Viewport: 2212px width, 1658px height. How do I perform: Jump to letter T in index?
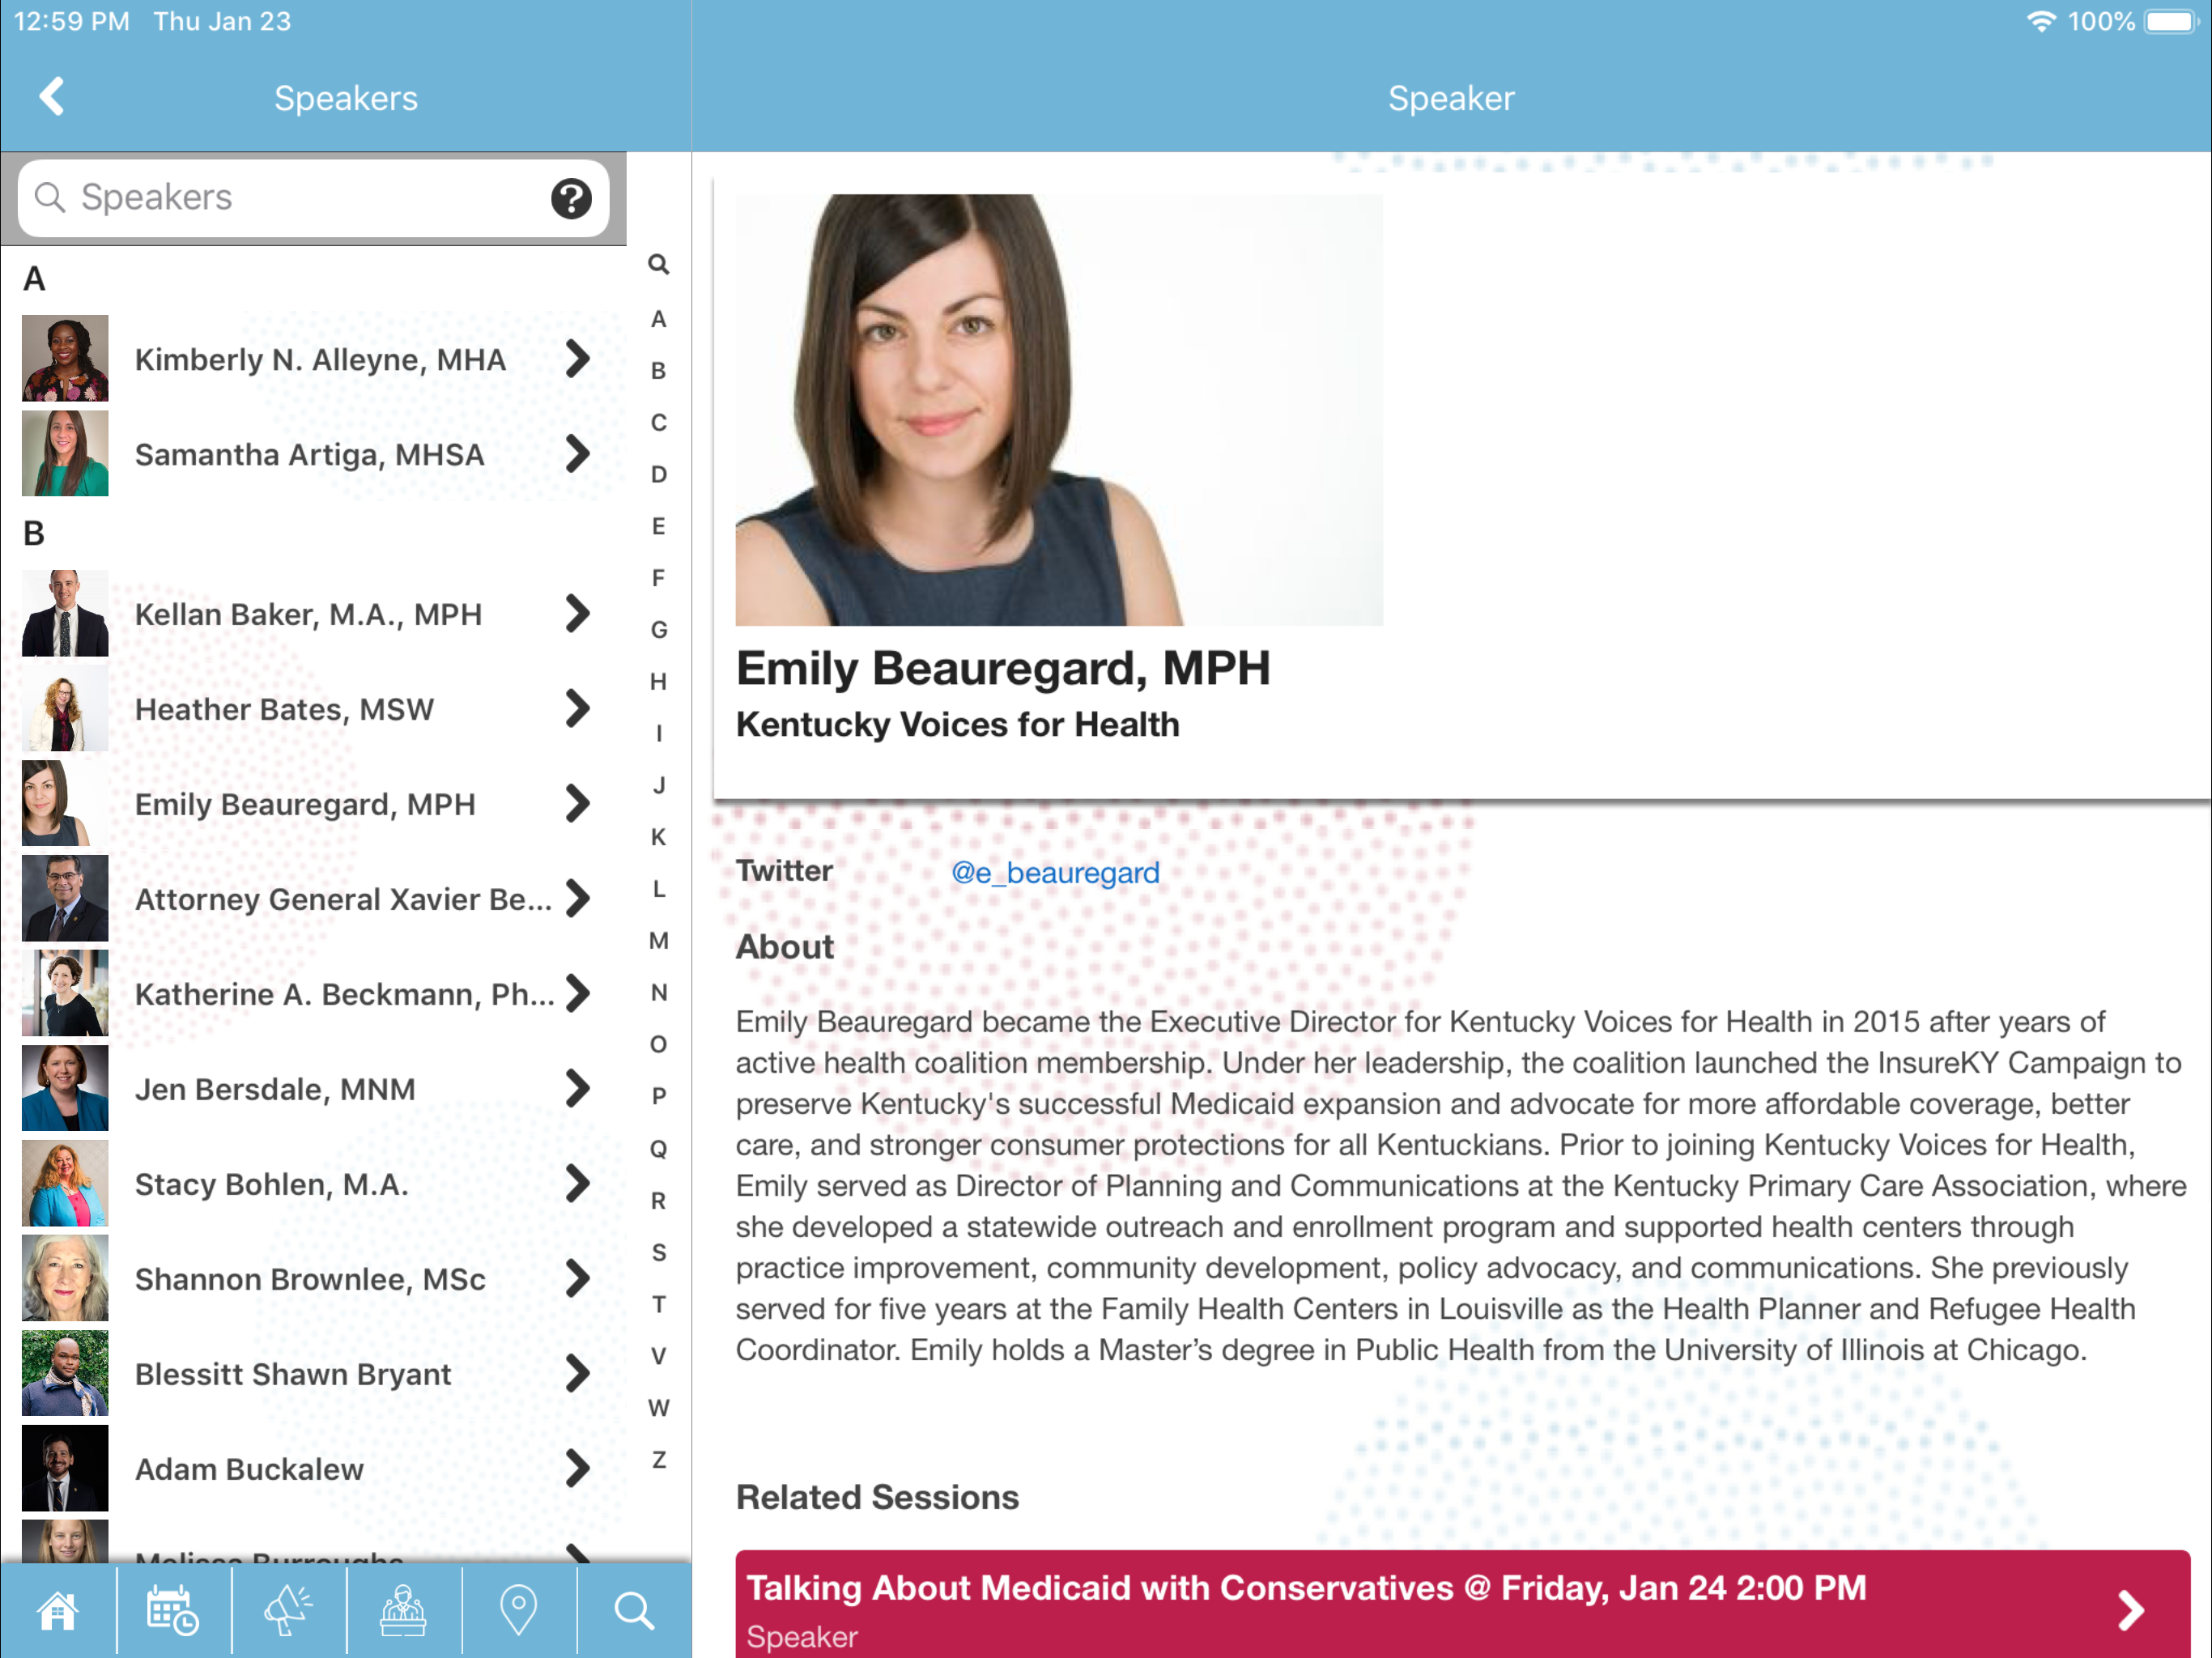click(x=658, y=1304)
